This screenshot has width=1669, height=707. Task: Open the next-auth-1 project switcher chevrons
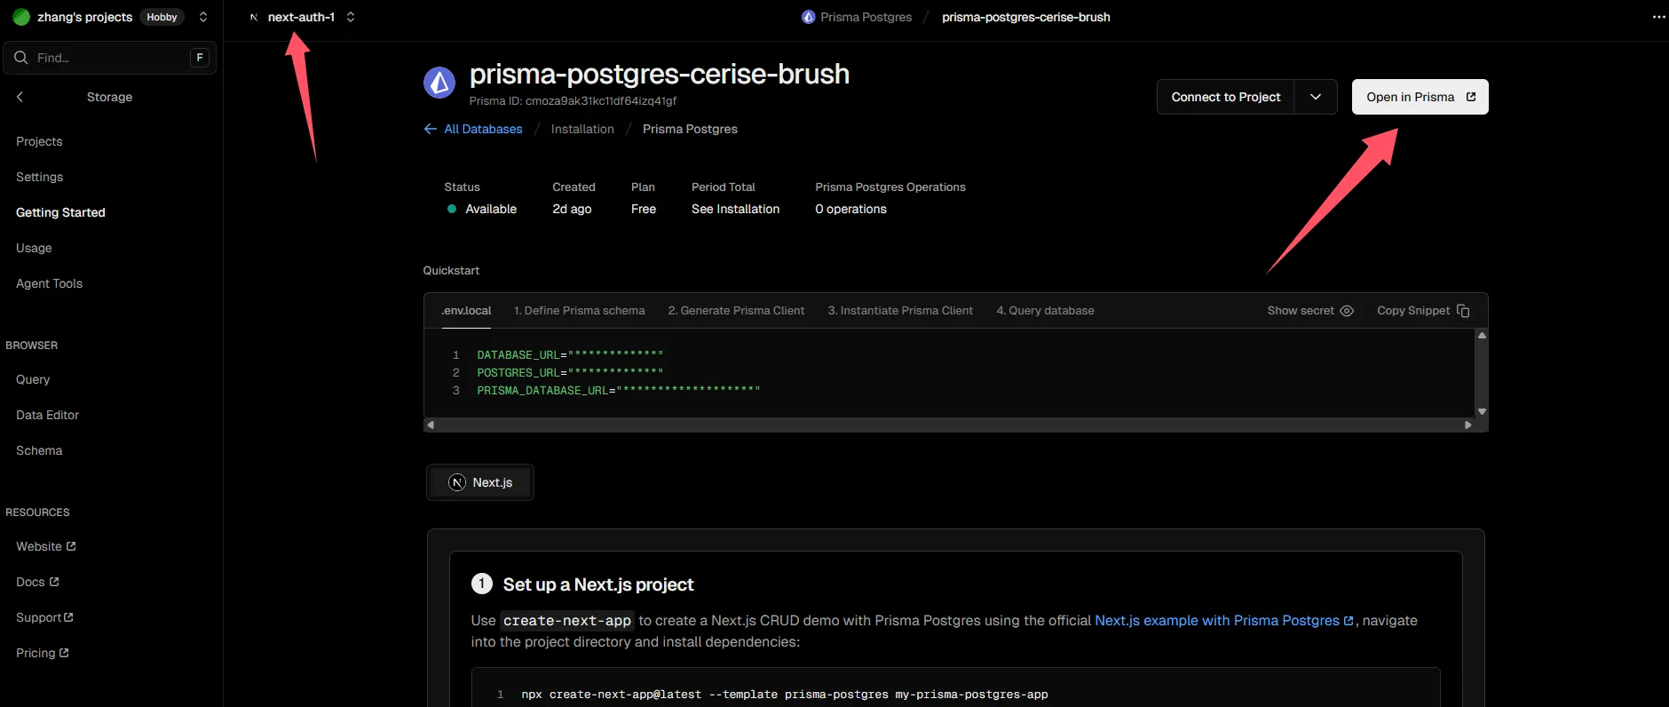(x=351, y=17)
